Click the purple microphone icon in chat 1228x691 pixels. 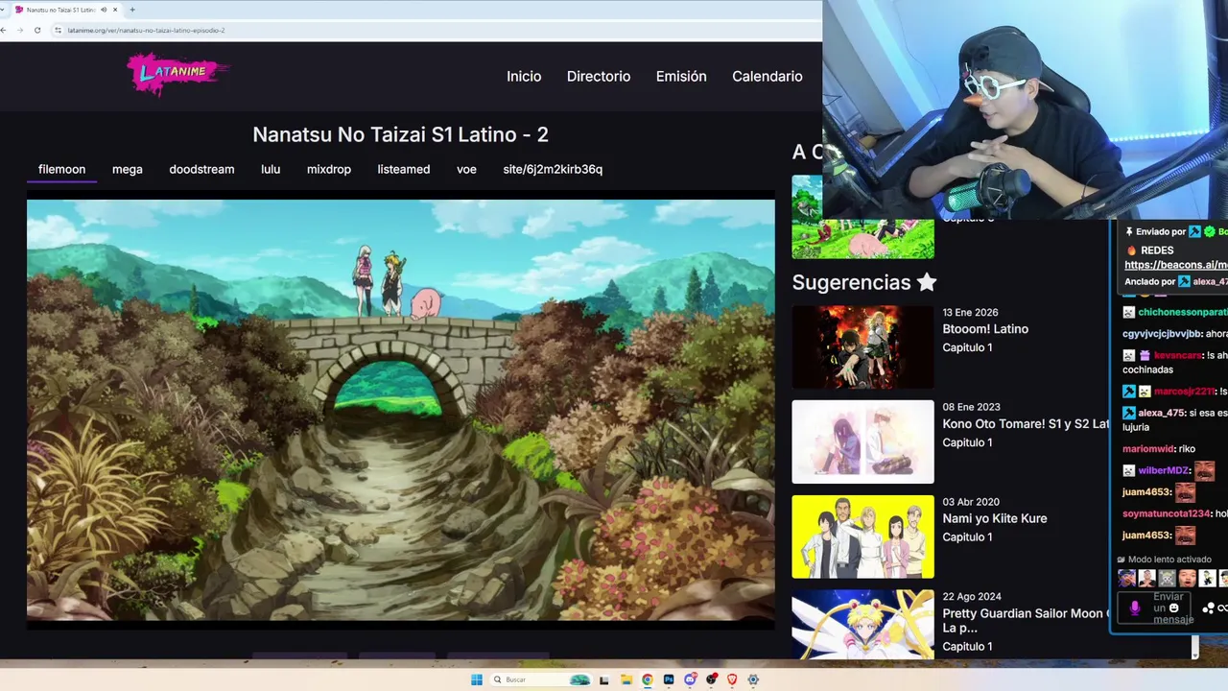click(1135, 608)
